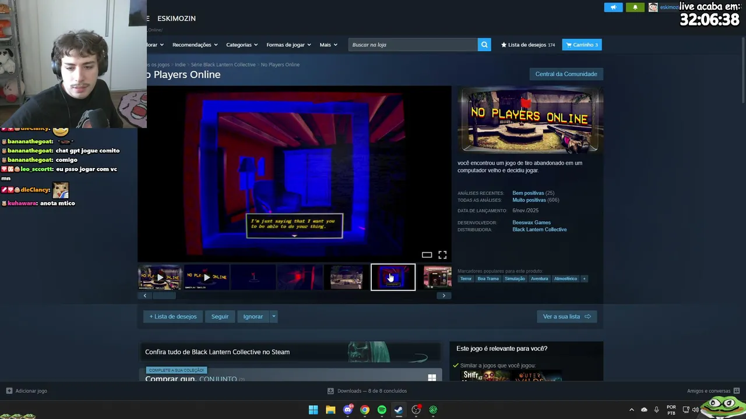Open developer Beeswax Games link
The image size is (746, 419).
[x=532, y=222]
